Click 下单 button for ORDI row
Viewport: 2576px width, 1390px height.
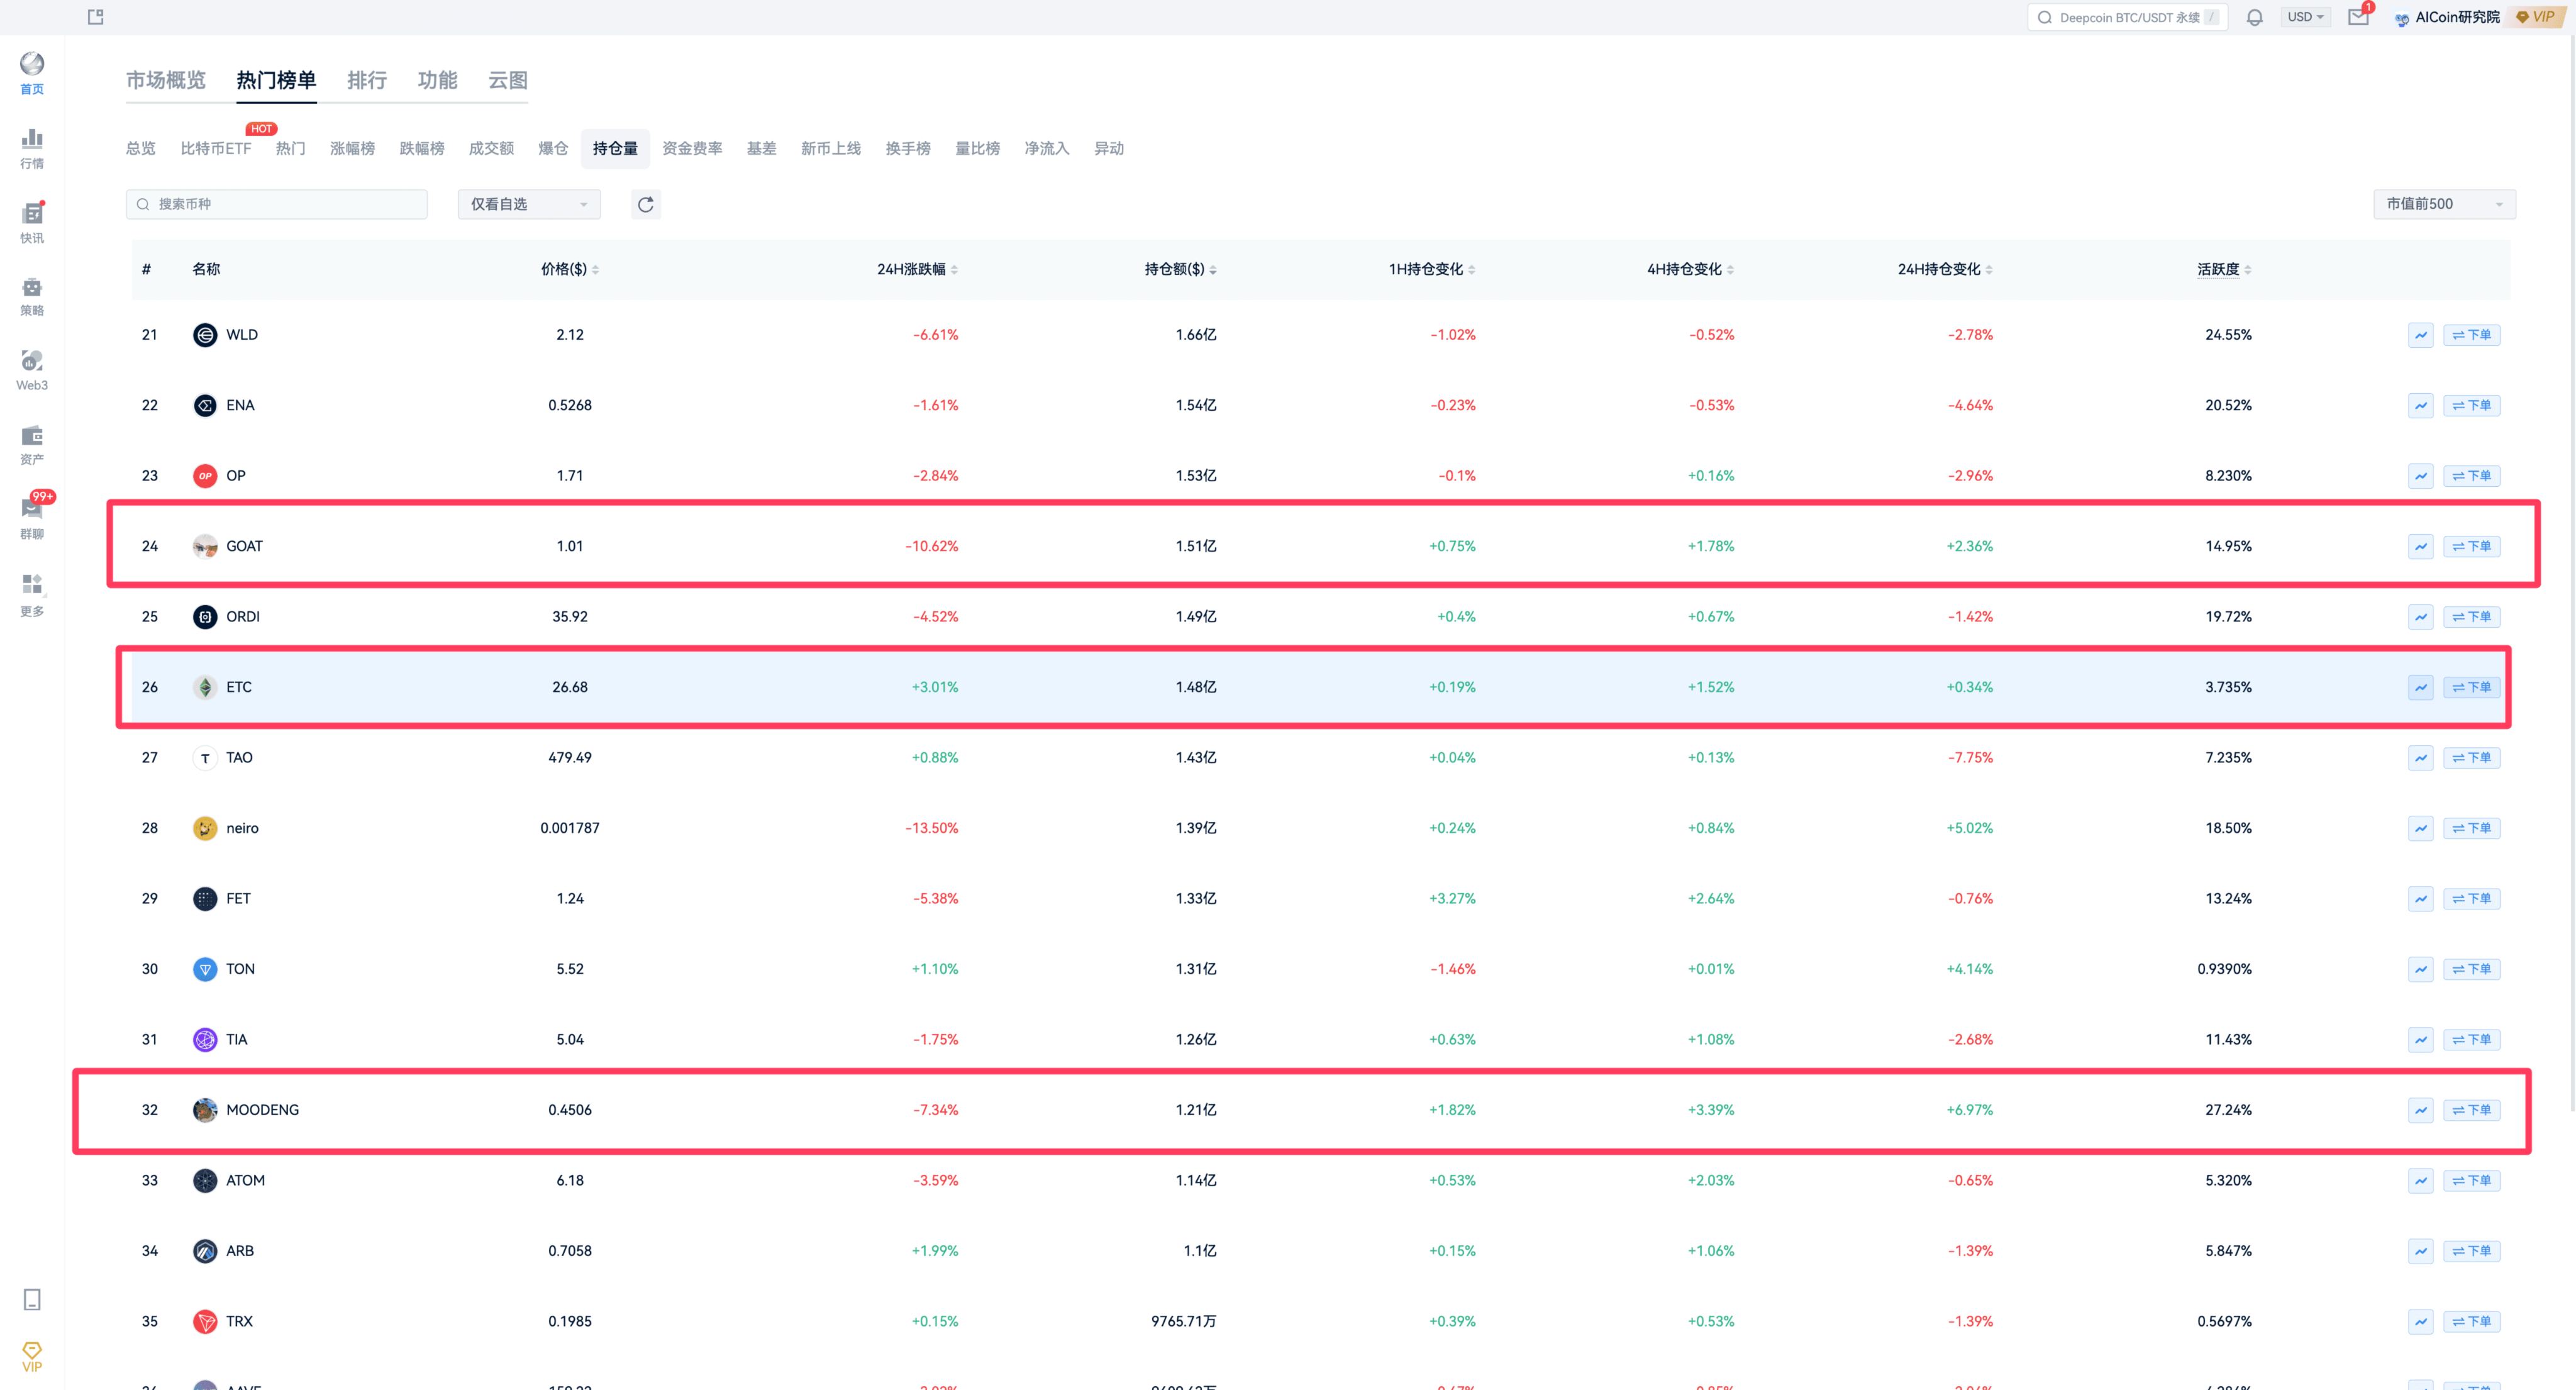point(2471,617)
